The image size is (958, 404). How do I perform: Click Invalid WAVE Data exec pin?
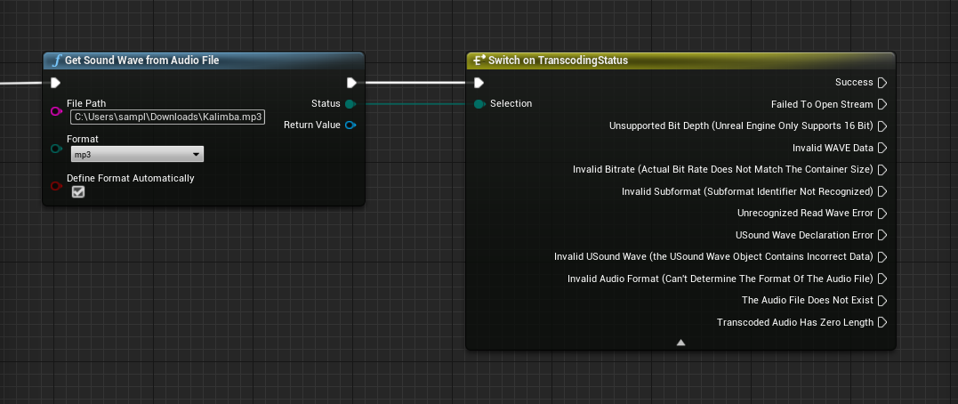point(882,148)
